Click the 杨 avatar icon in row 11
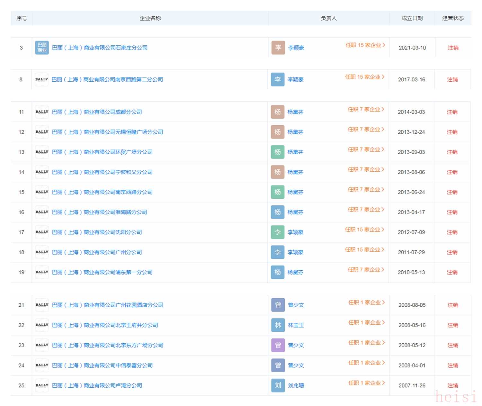The height and width of the screenshot is (406, 482). [278, 112]
